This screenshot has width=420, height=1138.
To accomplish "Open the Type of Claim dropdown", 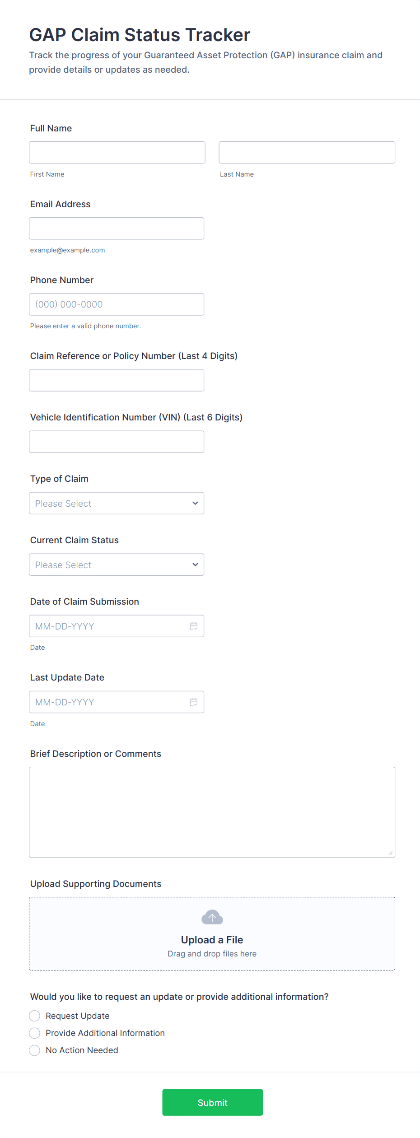I will pyautogui.click(x=117, y=503).
